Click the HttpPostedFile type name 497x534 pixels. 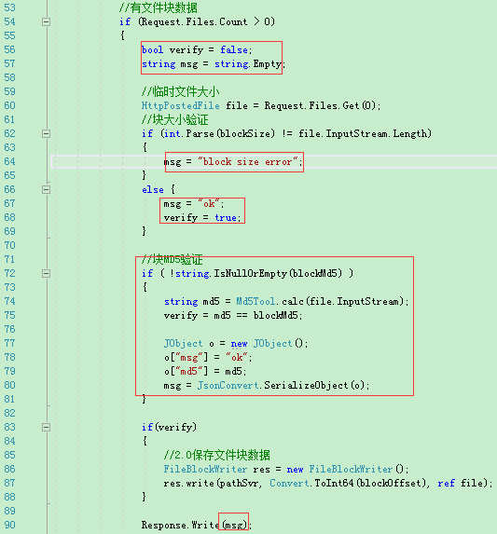point(181,105)
